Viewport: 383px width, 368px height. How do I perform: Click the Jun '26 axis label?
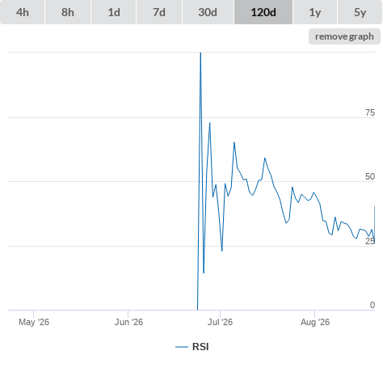point(128,322)
